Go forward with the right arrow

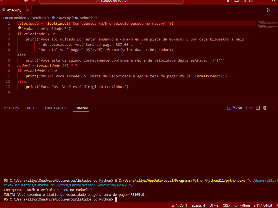[33, 1]
